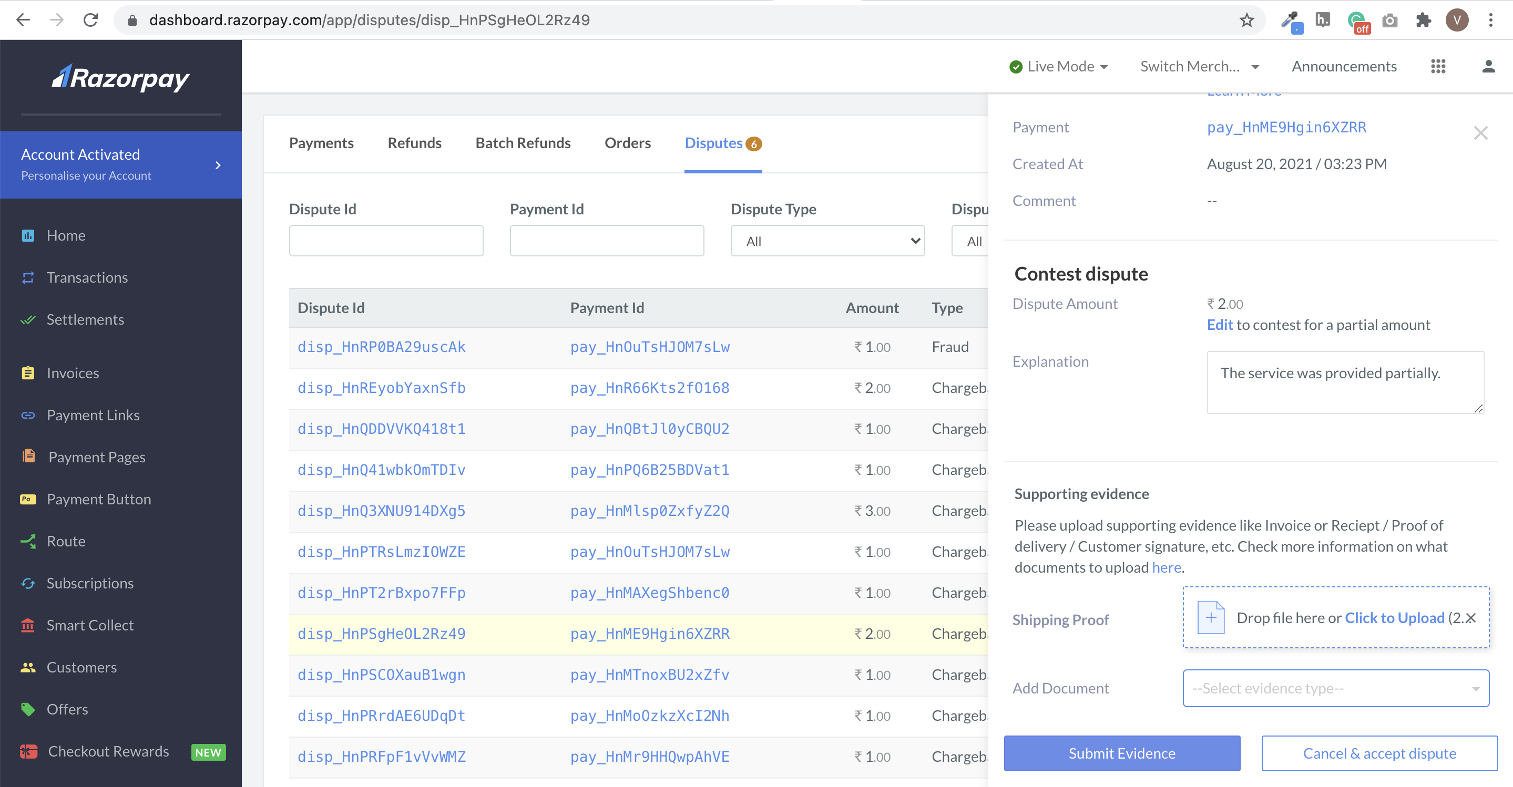Open the Chrome profile avatar V
The image size is (1513, 787).
coord(1457,20)
